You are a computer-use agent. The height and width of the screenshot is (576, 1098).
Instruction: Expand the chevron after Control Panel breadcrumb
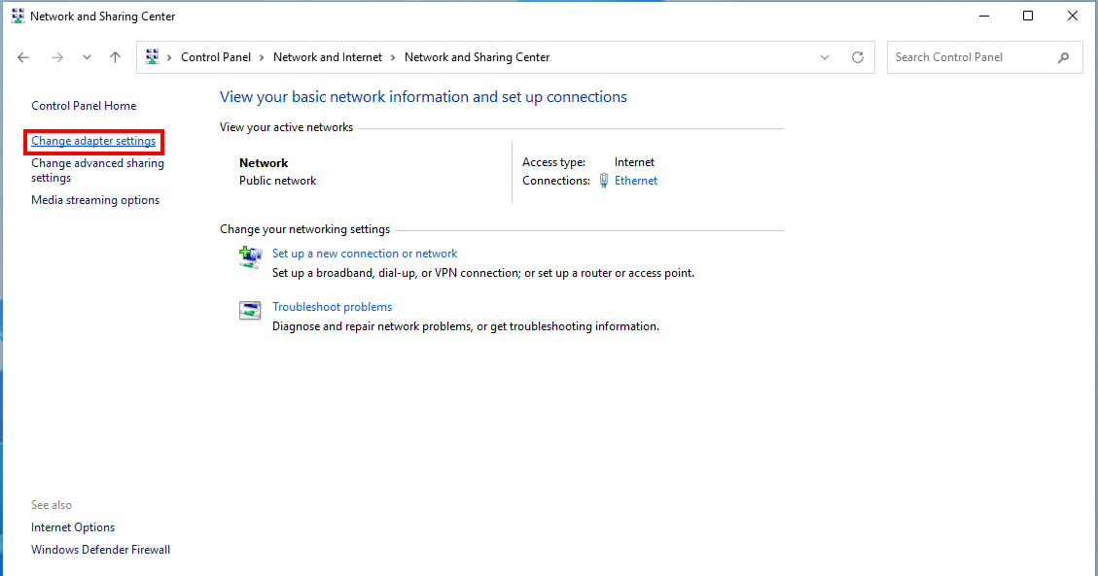click(262, 57)
